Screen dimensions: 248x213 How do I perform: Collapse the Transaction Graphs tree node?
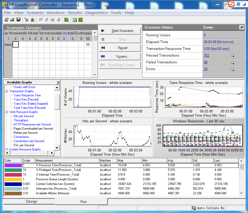coord(7,91)
